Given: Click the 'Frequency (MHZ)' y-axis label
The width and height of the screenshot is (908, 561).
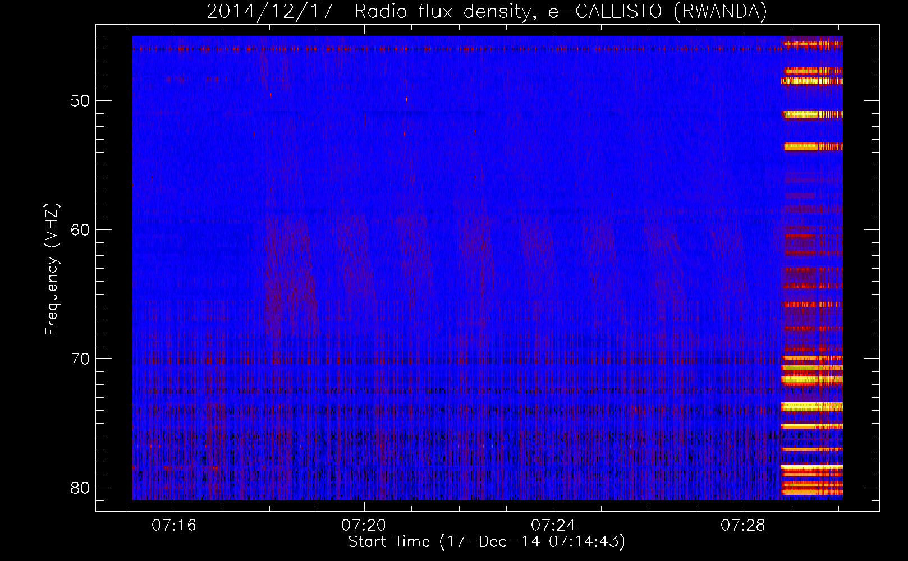Looking at the screenshot, I should click(52, 269).
